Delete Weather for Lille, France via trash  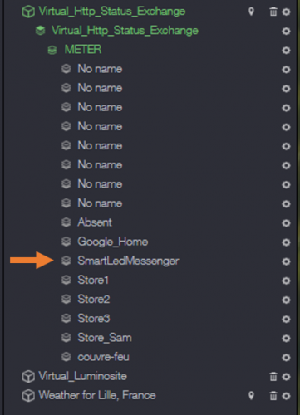point(273,396)
